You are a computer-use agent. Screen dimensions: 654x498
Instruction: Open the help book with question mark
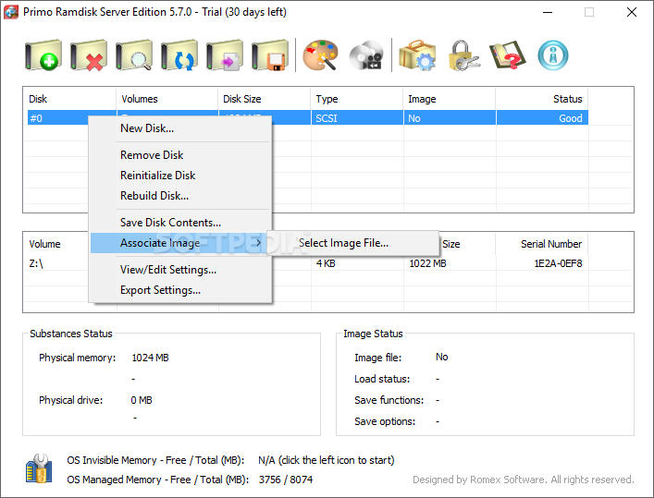[x=508, y=55]
